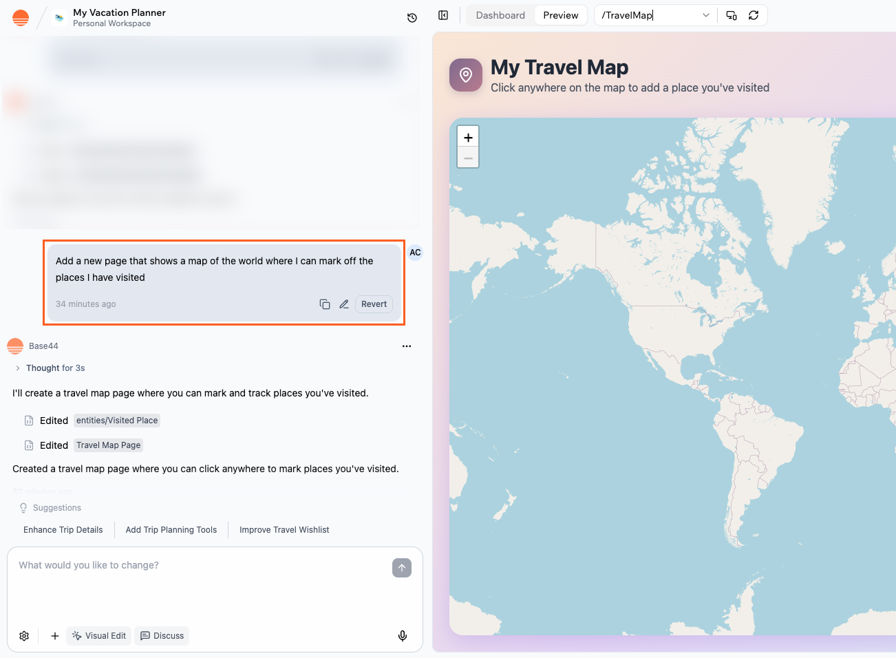Collapse the chat panel with sidebar icon
Viewport: 896px width, 658px height.
point(443,14)
